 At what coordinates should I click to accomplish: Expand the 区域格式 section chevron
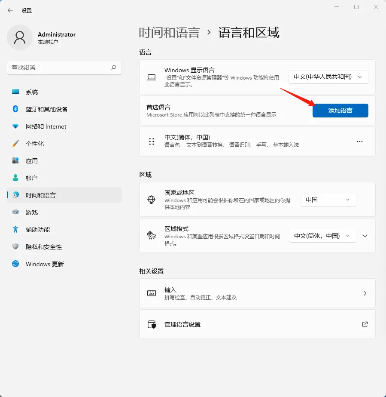point(365,236)
